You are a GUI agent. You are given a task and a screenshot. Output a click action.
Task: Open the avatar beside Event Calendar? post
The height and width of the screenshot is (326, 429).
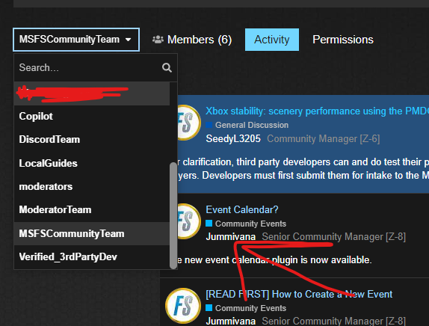click(189, 221)
